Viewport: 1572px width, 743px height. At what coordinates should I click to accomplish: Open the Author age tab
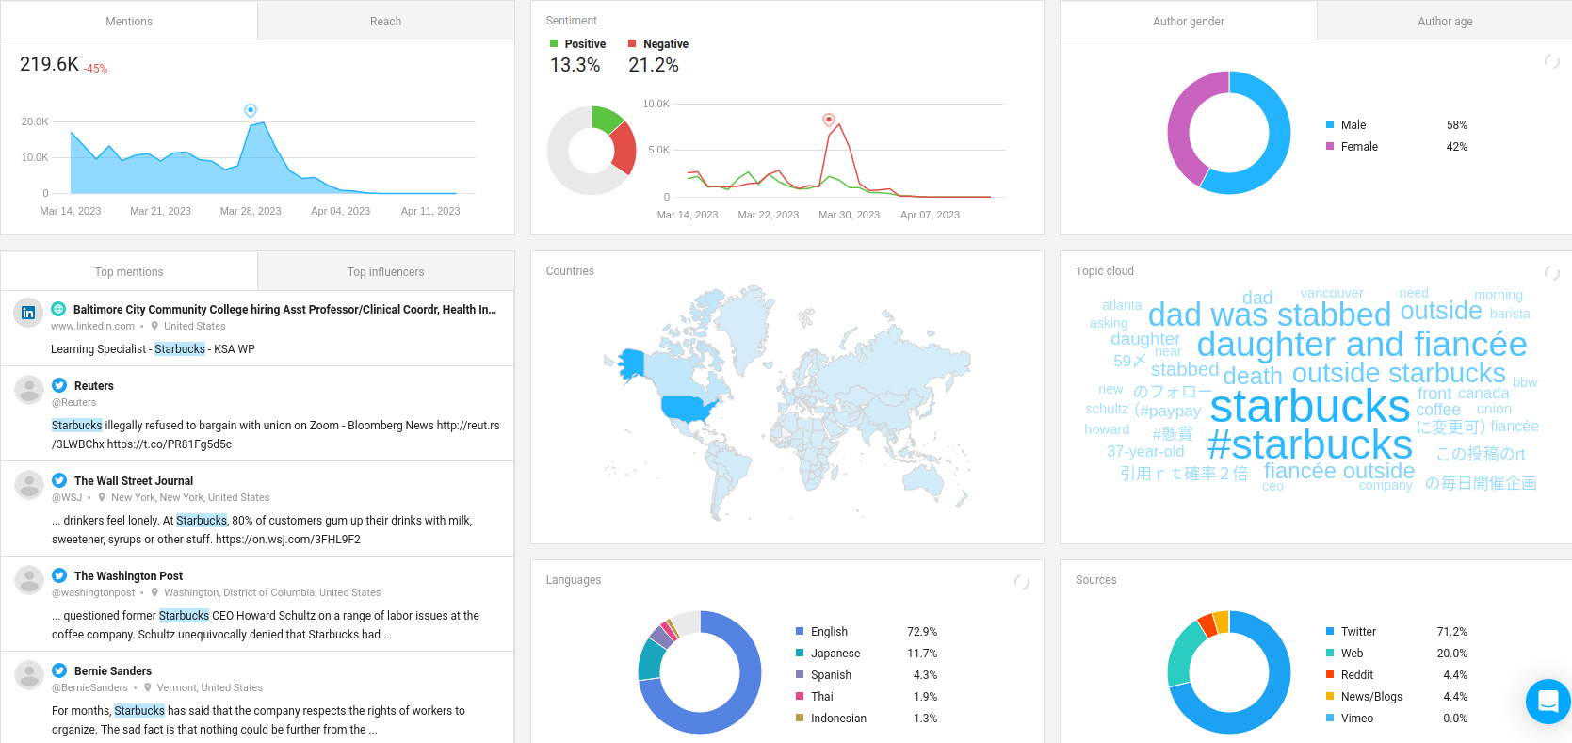[1445, 21]
